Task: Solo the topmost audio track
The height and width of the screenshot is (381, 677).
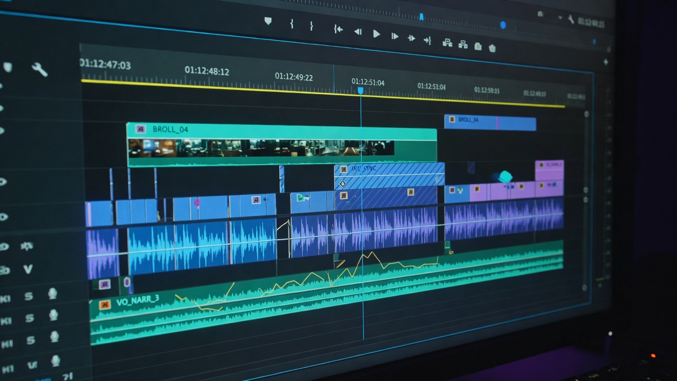Action: 29,296
